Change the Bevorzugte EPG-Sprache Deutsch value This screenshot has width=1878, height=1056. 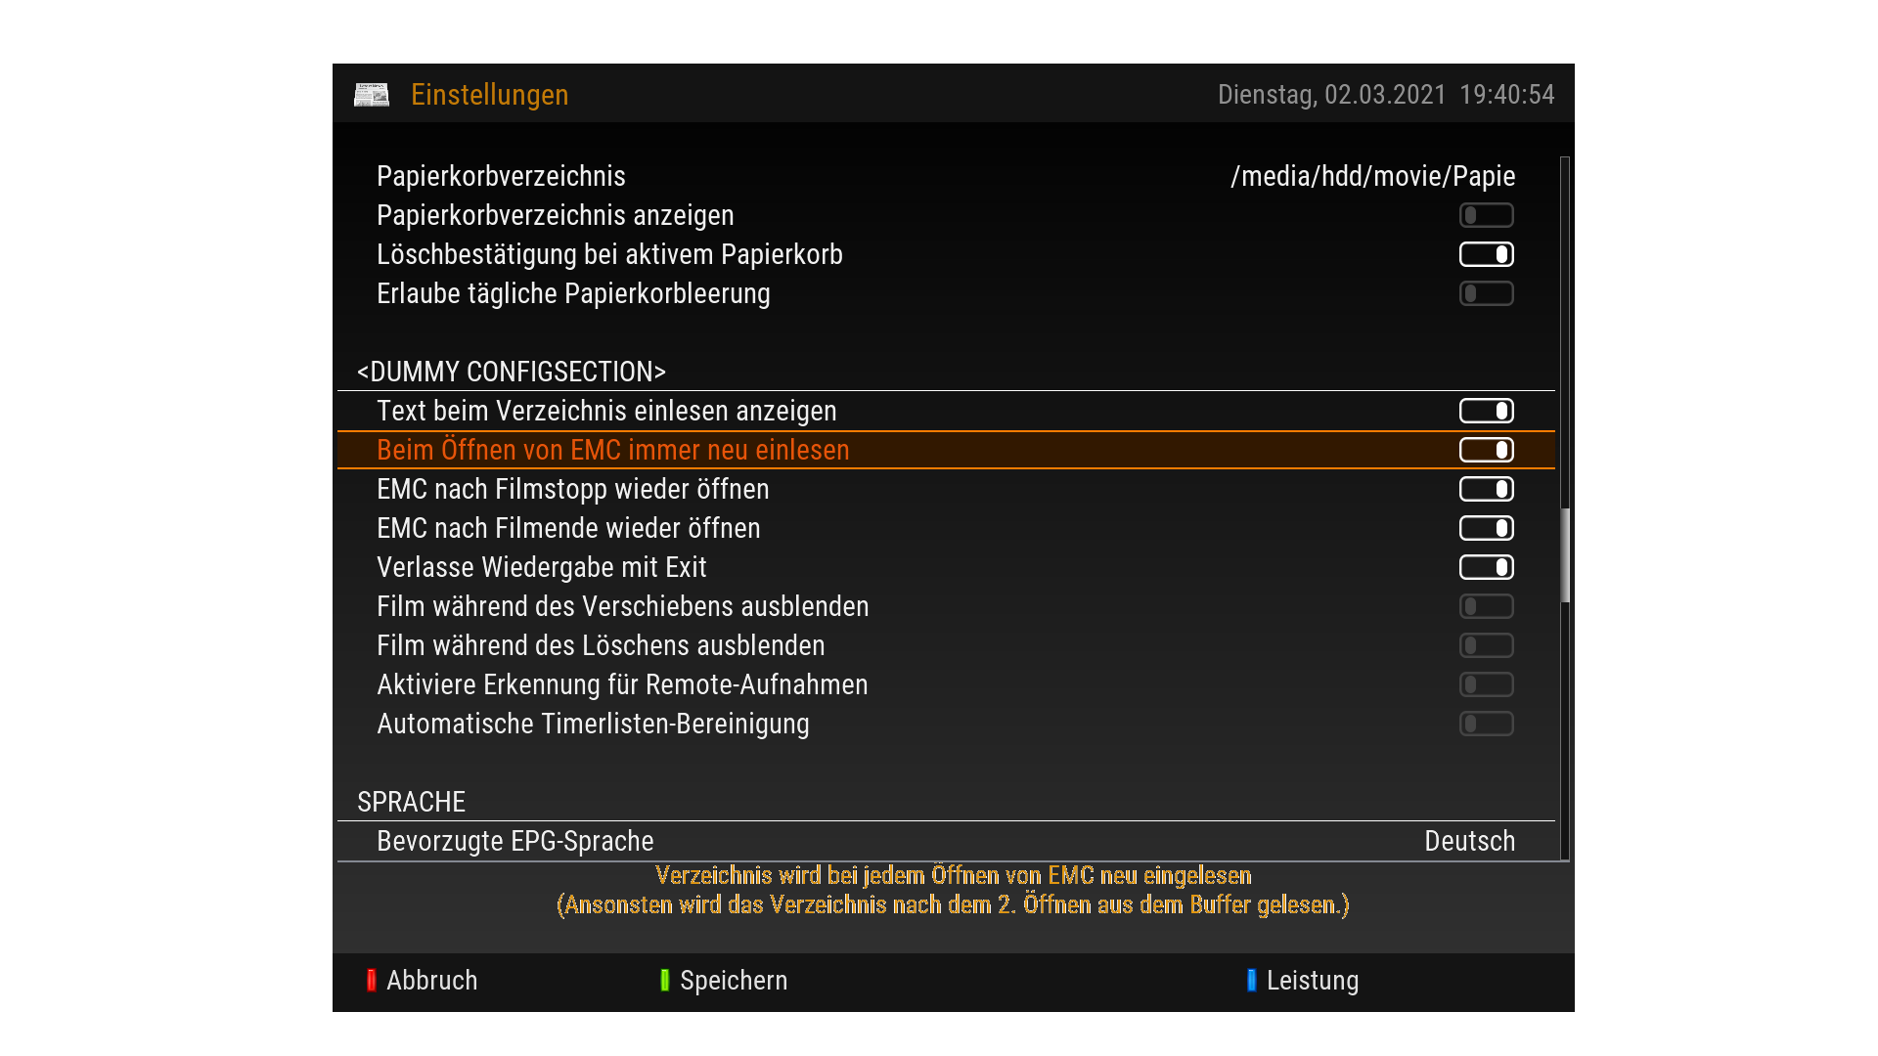[1469, 841]
